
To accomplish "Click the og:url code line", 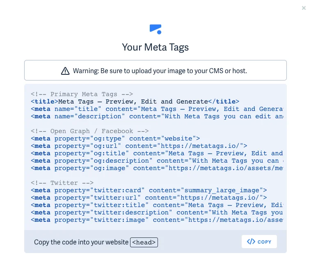I will tap(139, 146).
